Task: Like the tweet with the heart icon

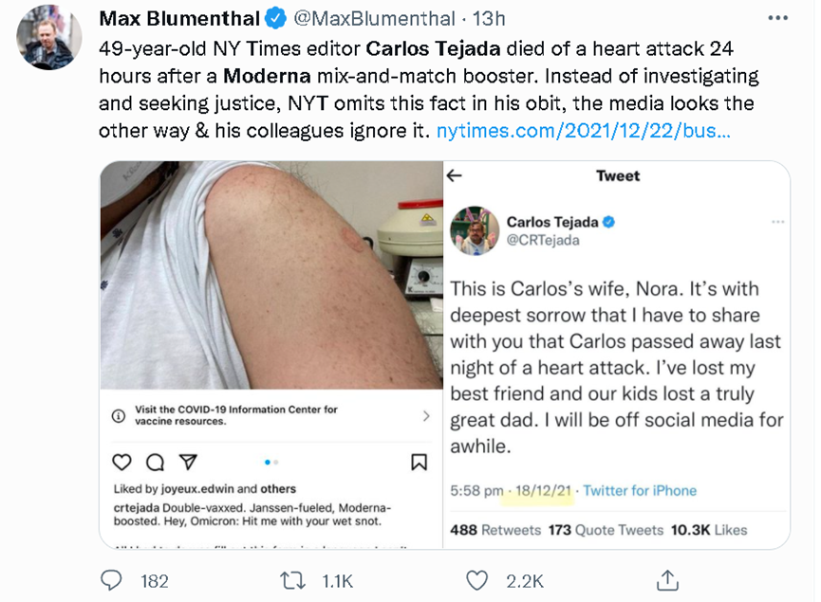Action: pos(477,579)
